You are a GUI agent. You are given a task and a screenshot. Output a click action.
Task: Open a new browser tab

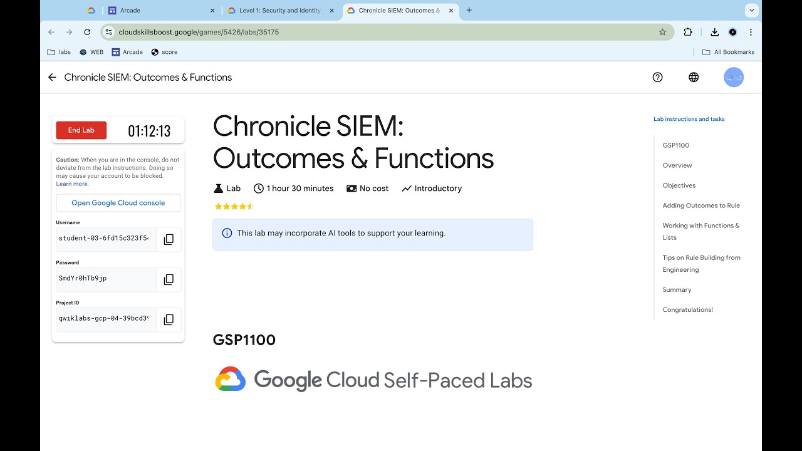(469, 10)
